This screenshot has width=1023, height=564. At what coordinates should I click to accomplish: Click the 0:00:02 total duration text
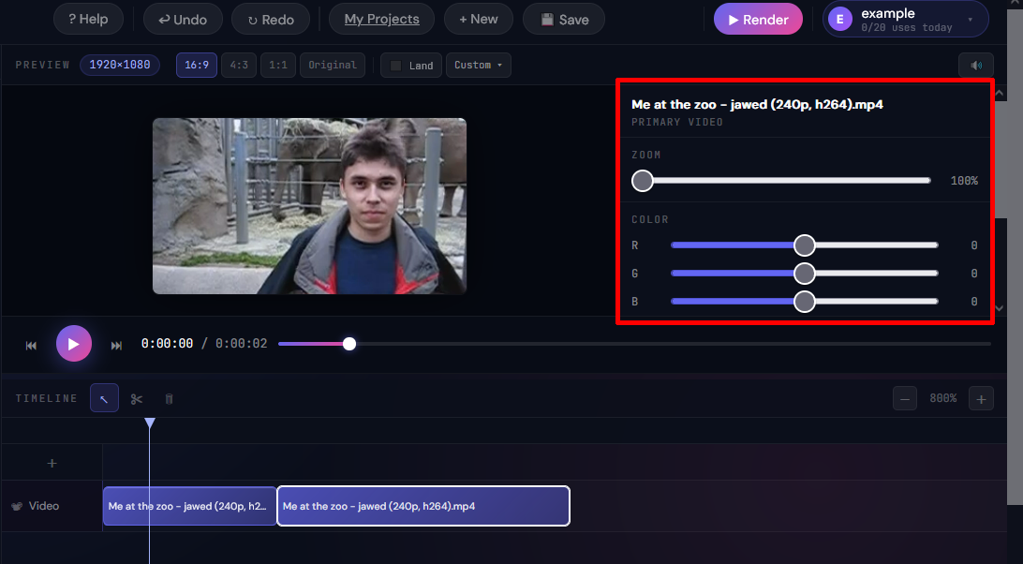pyautogui.click(x=242, y=343)
